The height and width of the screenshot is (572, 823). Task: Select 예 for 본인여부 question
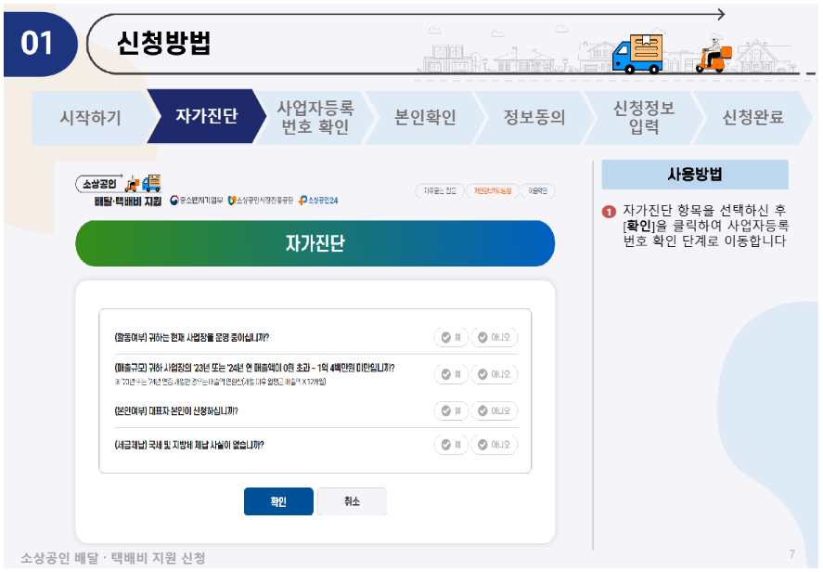click(451, 410)
